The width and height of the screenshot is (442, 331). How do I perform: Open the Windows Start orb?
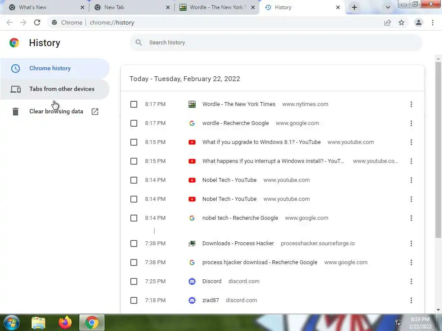coord(11,322)
